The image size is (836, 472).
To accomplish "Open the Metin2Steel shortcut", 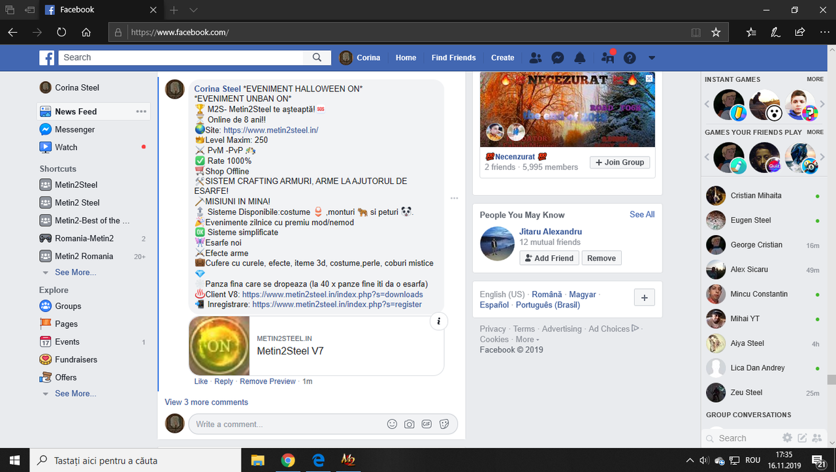I will 76,185.
